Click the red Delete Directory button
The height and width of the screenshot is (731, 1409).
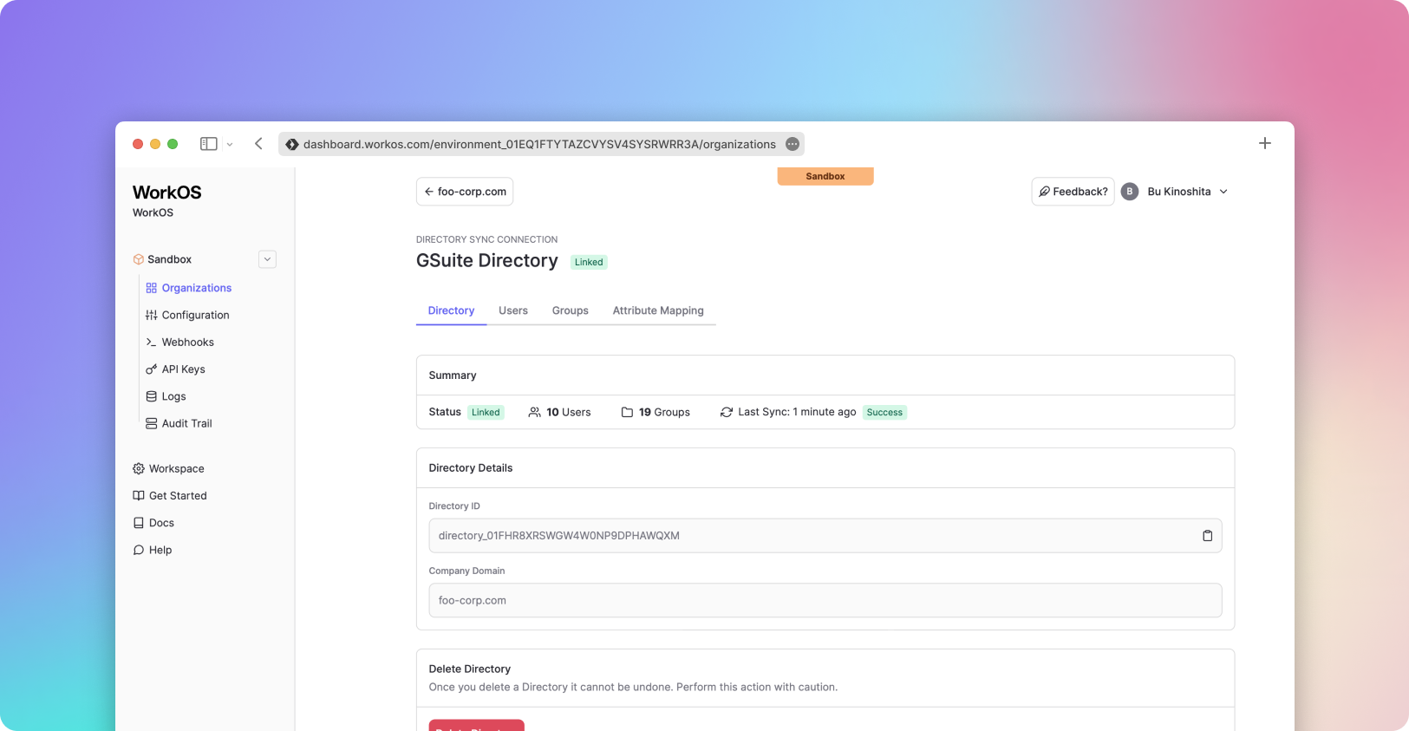[x=476, y=726]
